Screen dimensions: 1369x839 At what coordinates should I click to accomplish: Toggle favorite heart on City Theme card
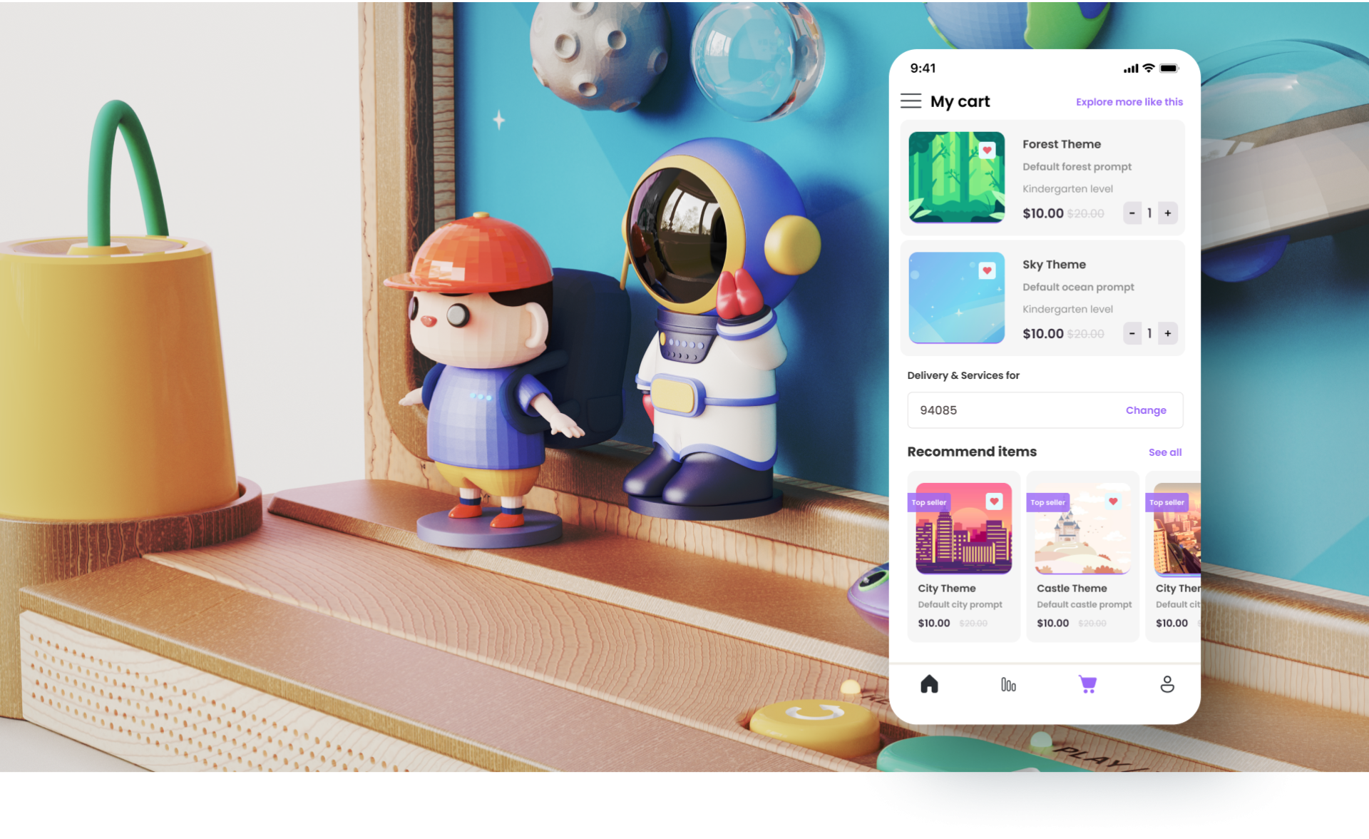coord(994,502)
